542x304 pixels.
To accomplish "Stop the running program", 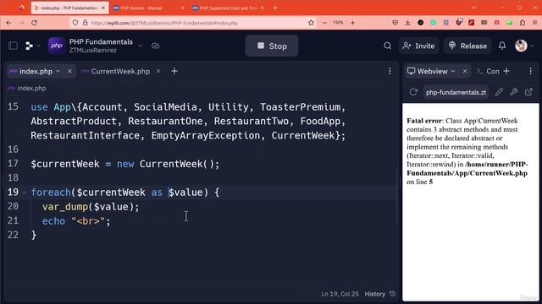I will coord(272,46).
